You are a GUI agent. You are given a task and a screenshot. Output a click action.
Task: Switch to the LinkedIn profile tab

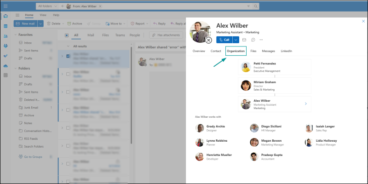tap(286, 51)
